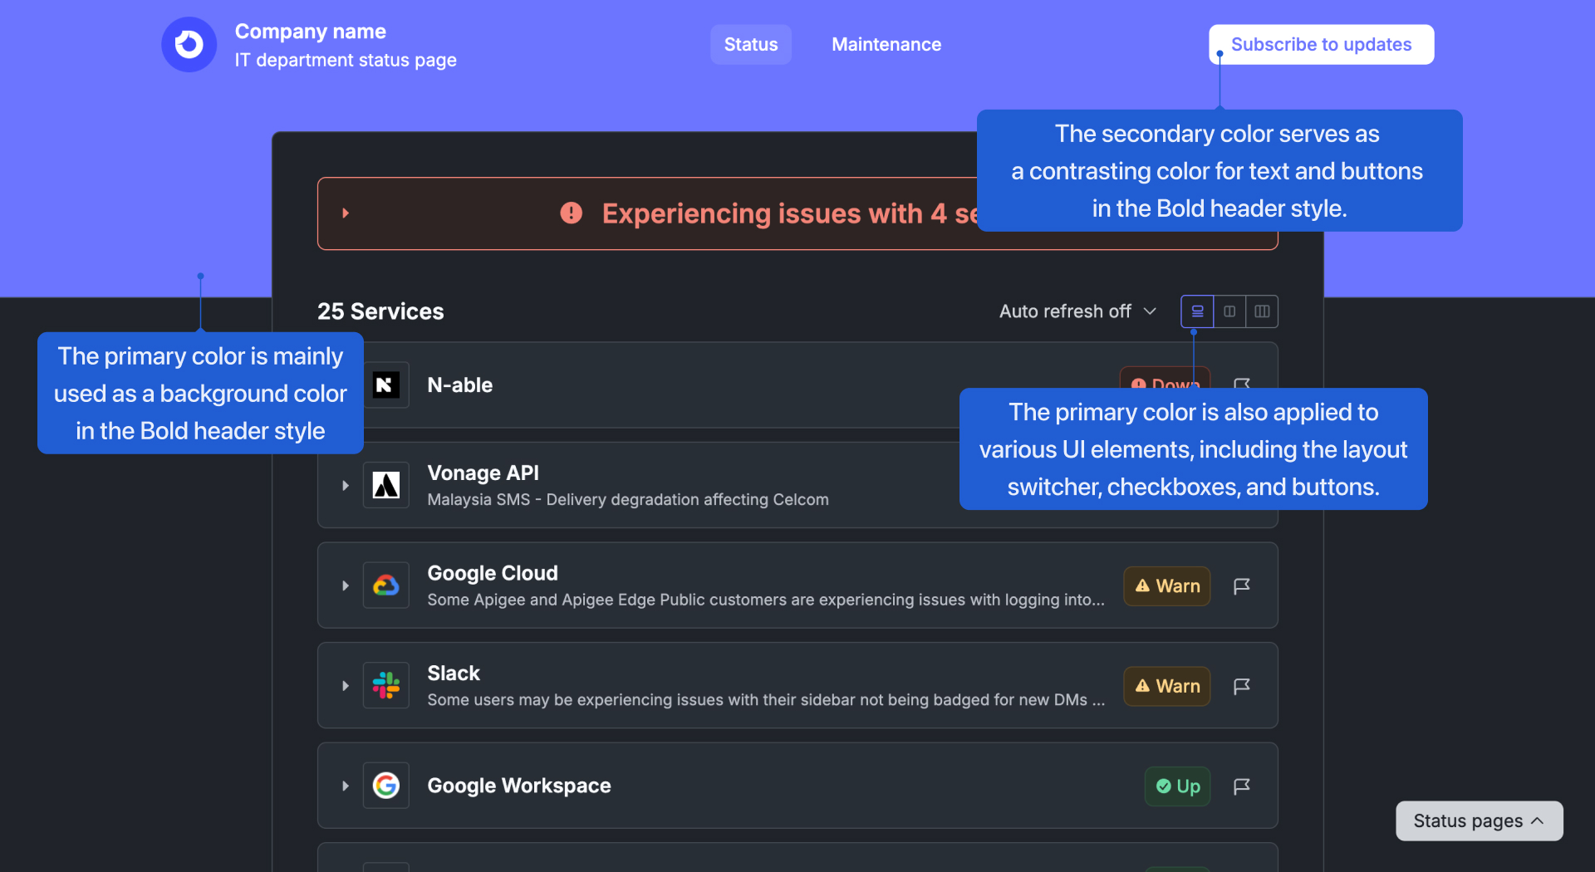This screenshot has width=1595, height=872.
Task: Select the two-column layout view
Action: (x=1229, y=311)
